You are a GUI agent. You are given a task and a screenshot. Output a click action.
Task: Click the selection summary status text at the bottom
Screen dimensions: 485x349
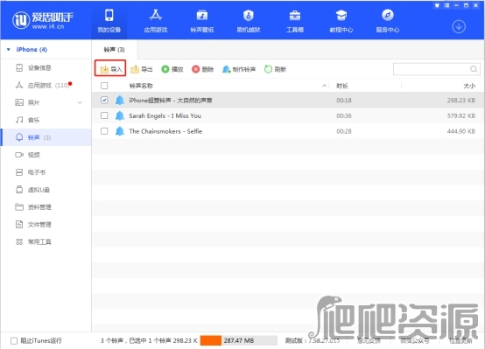tap(149, 340)
